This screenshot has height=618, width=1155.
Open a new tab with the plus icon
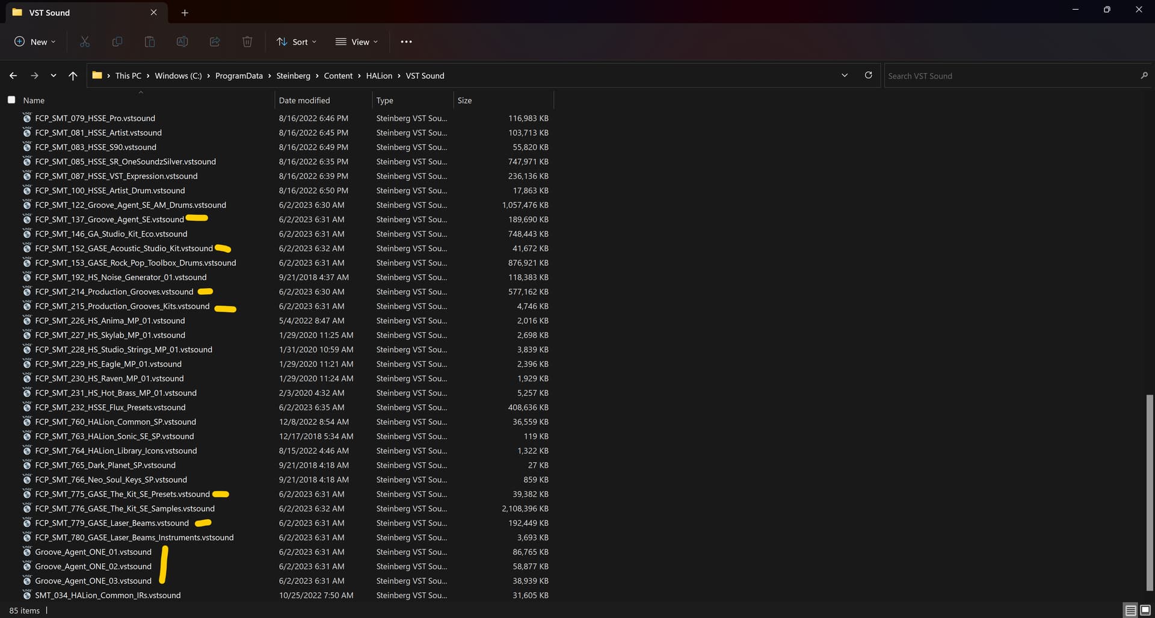click(185, 12)
